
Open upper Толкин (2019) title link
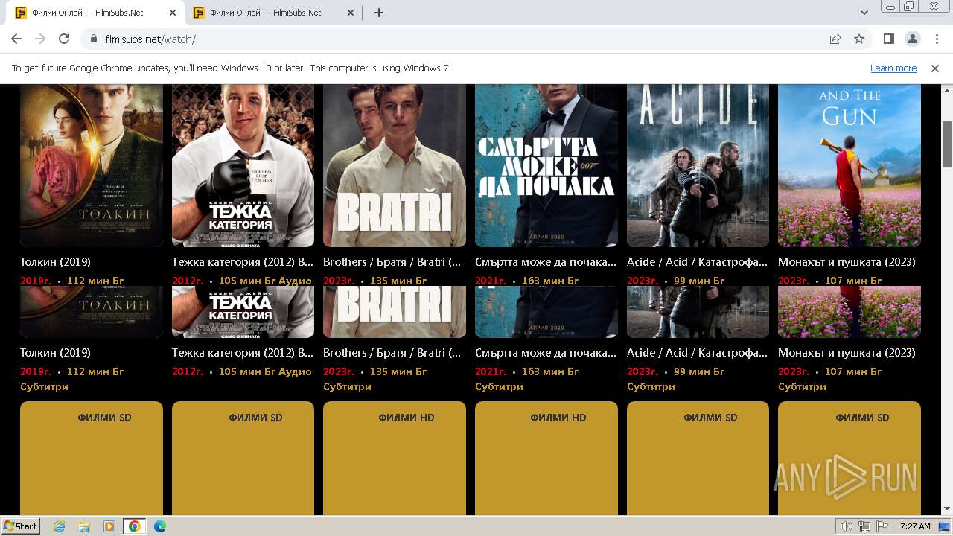[55, 262]
